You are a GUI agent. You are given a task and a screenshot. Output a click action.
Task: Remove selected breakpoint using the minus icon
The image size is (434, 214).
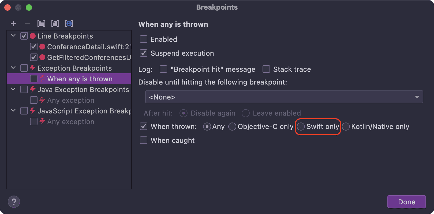pos(27,24)
